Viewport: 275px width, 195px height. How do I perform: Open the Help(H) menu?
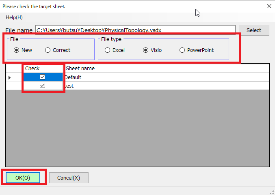[x=14, y=17]
